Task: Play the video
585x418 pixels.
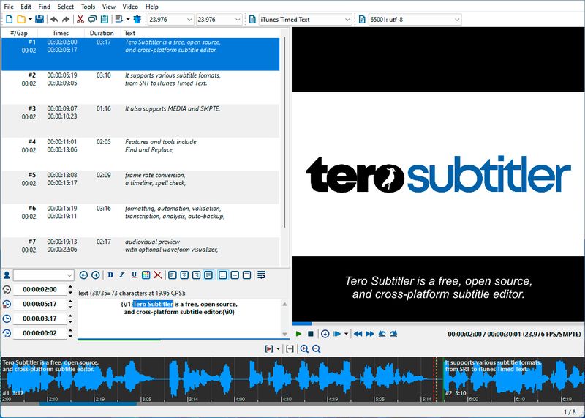Action: pos(298,334)
